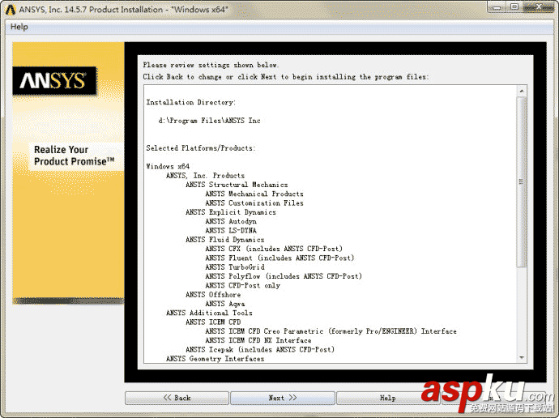Select the 'Windows x64' line

pyautogui.click(x=168, y=166)
